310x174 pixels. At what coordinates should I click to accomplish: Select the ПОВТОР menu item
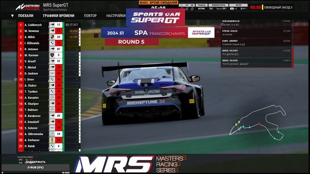pyautogui.click(x=90, y=16)
